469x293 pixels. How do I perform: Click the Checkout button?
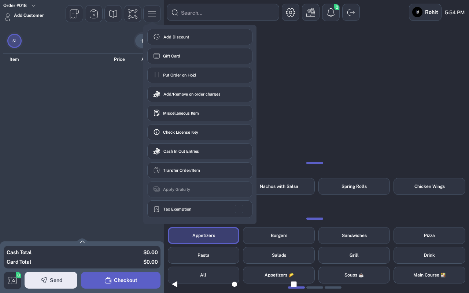pos(121,280)
